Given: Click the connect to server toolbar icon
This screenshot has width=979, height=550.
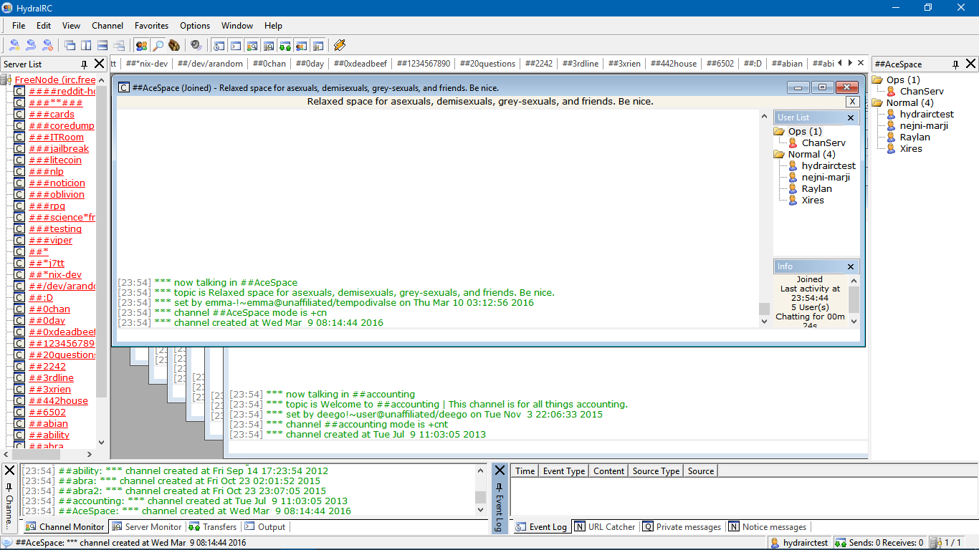Looking at the screenshot, I should [x=14, y=45].
